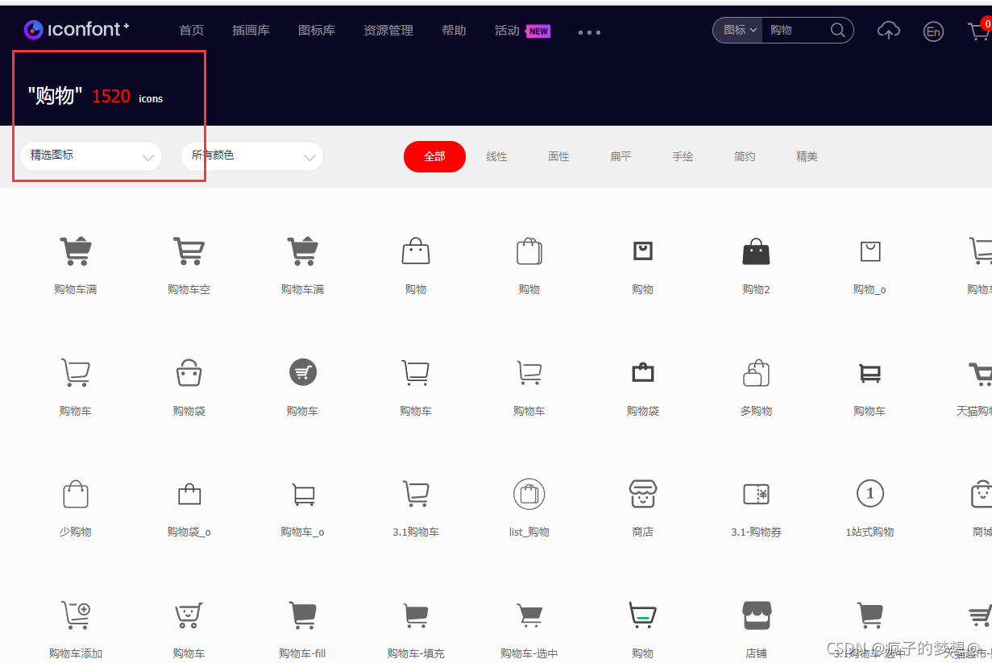Open the upload cloud icon in header
The image size is (992, 663).
888,31
